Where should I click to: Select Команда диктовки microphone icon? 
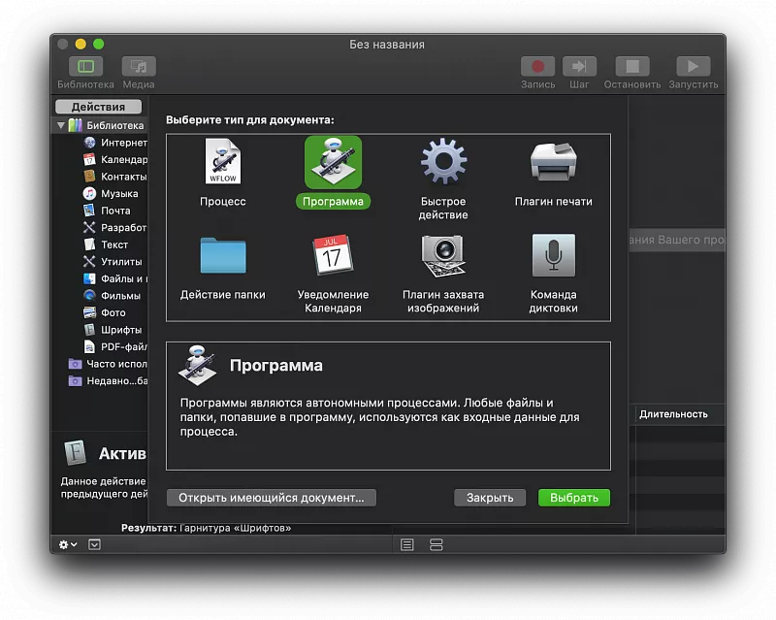pos(553,256)
